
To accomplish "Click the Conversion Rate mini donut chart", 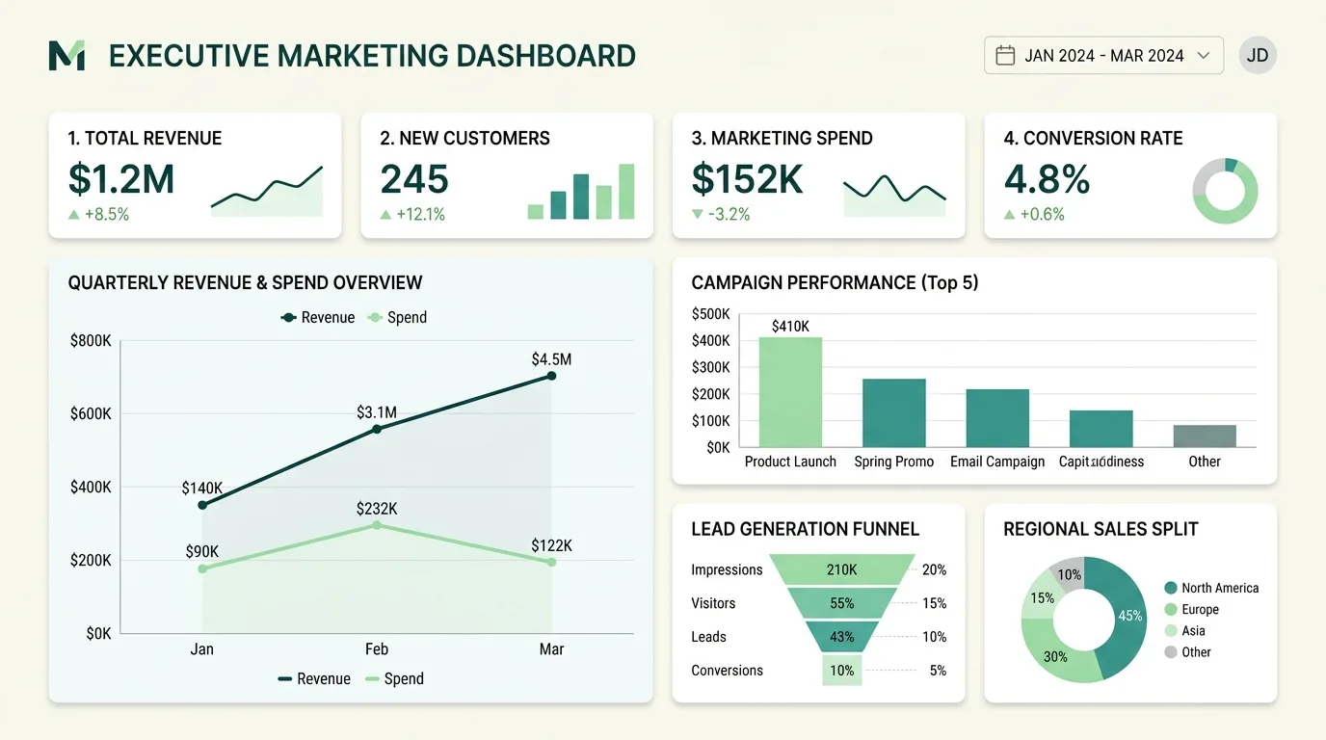I will 1226,191.
